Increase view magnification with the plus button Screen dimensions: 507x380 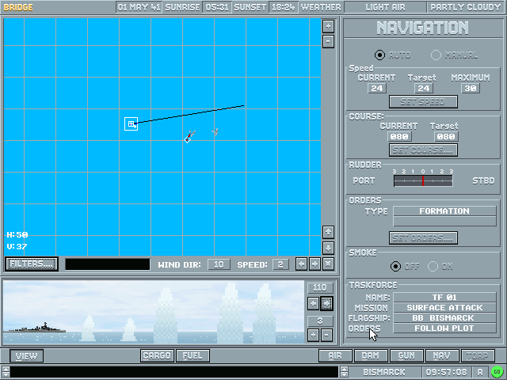pyautogui.click(x=313, y=335)
